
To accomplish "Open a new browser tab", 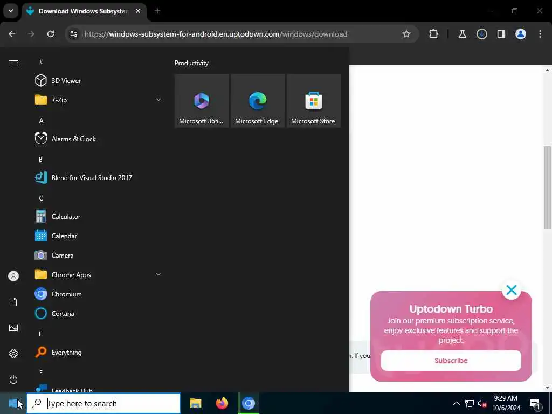I will point(157,11).
